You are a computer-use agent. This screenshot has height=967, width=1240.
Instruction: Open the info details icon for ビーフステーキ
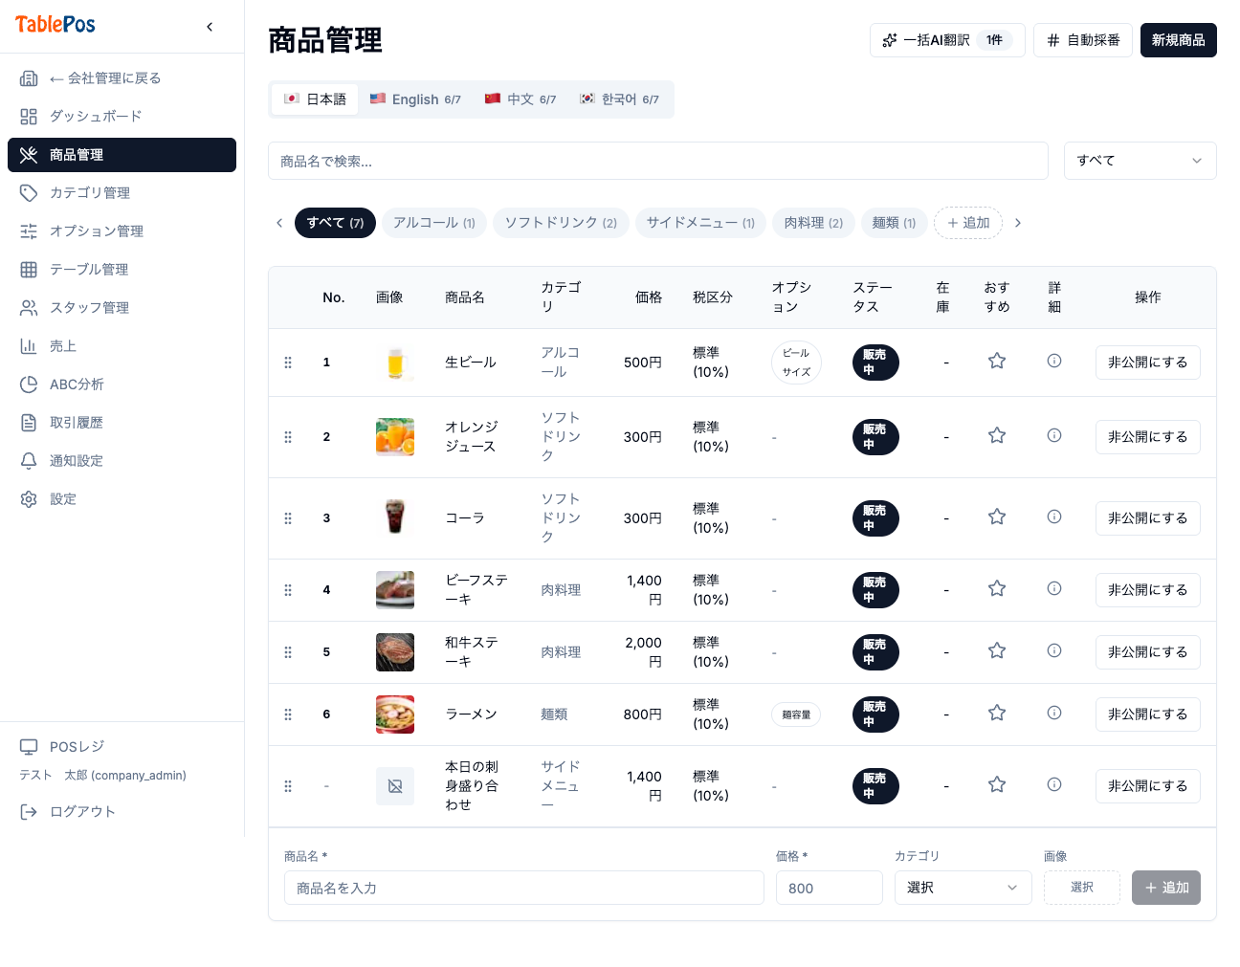(x=1054, y=588)
